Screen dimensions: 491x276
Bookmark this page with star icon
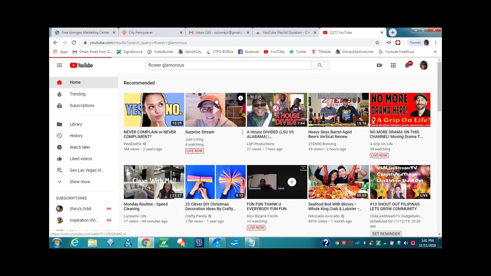coord(377,43)
